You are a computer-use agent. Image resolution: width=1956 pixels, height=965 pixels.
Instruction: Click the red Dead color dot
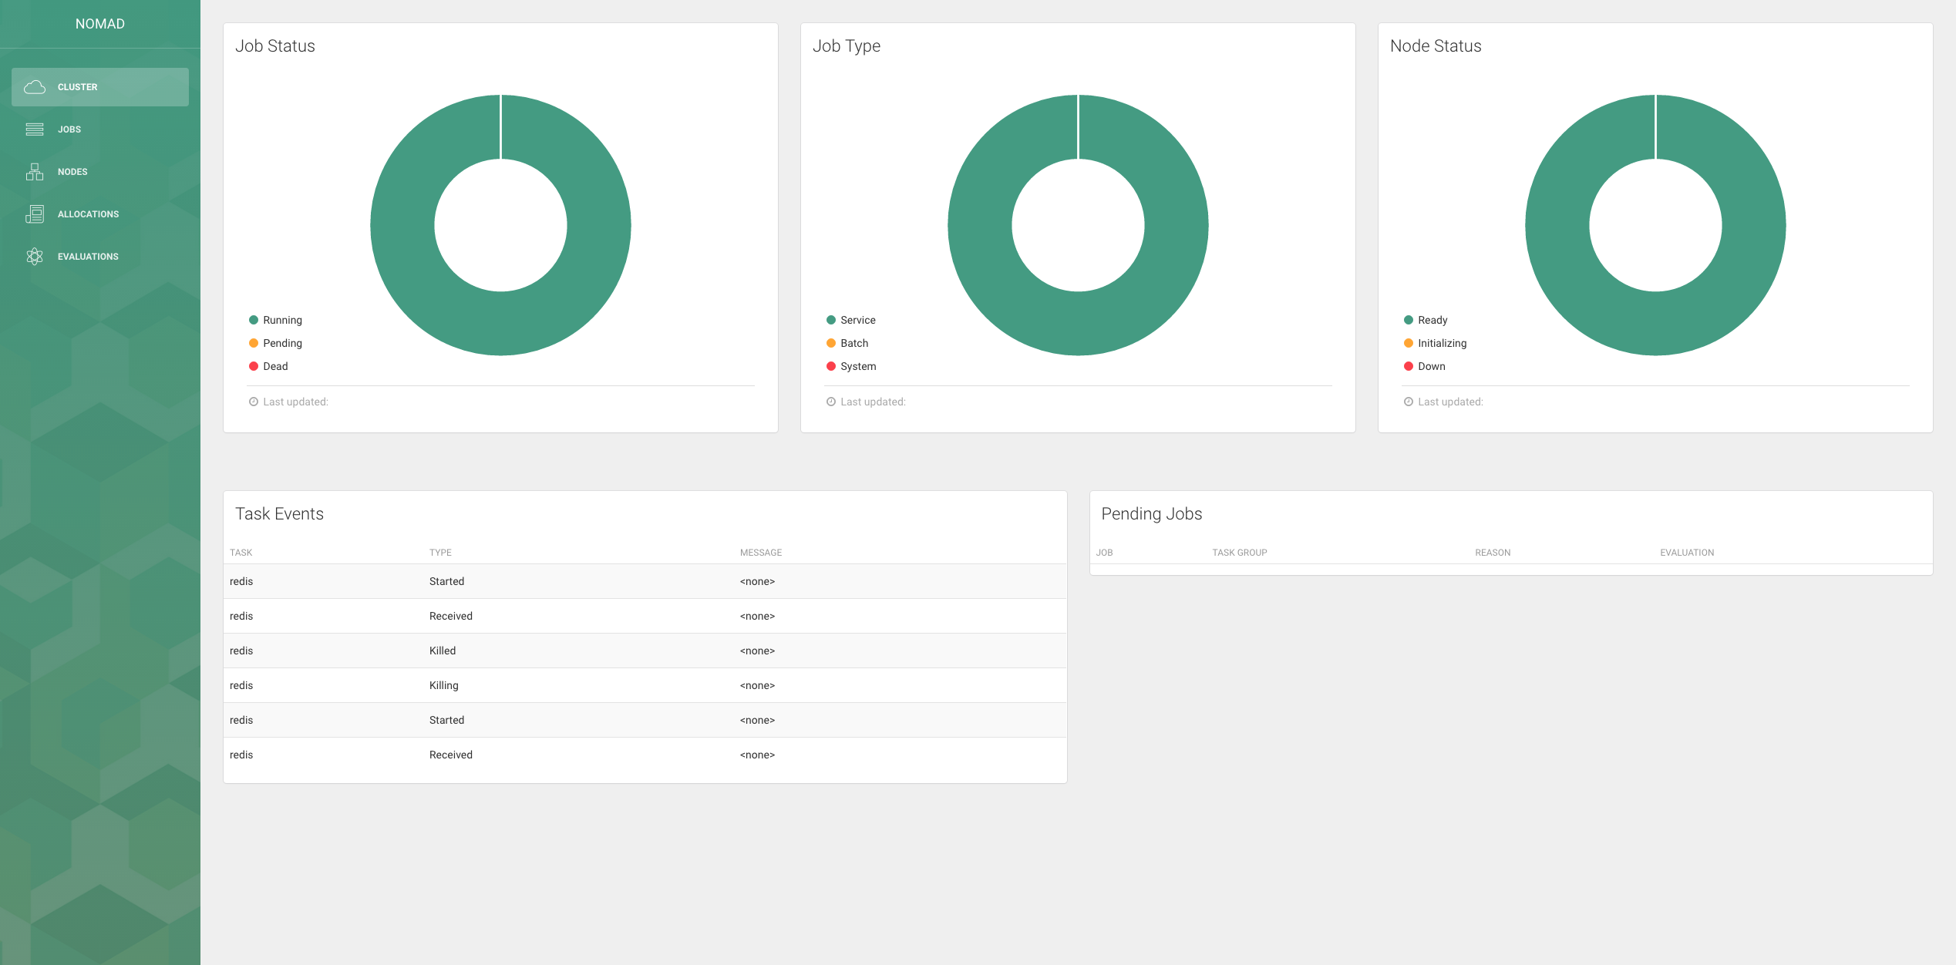[254, 366]
